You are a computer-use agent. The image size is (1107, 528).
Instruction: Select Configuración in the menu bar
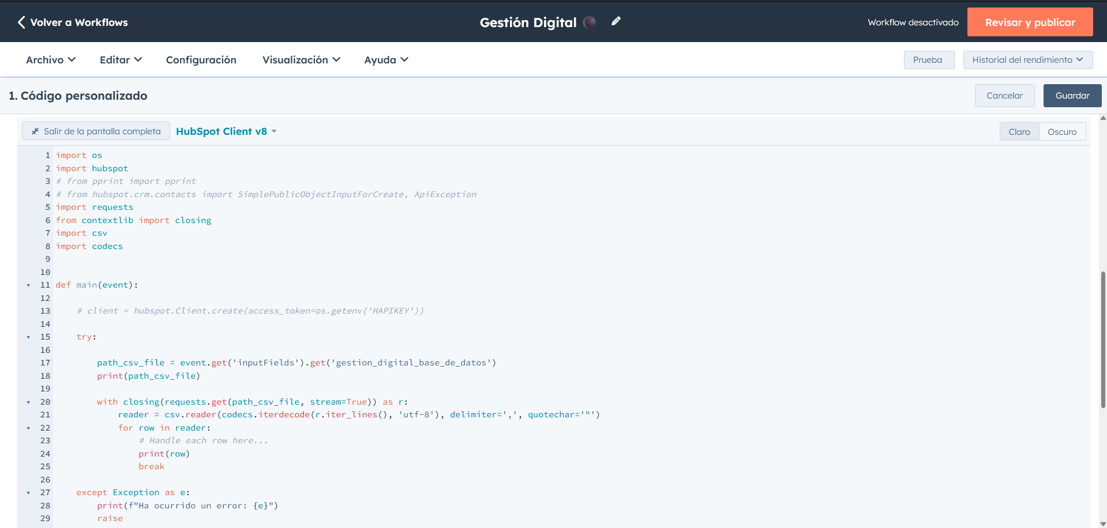click(x=201, y=59)
